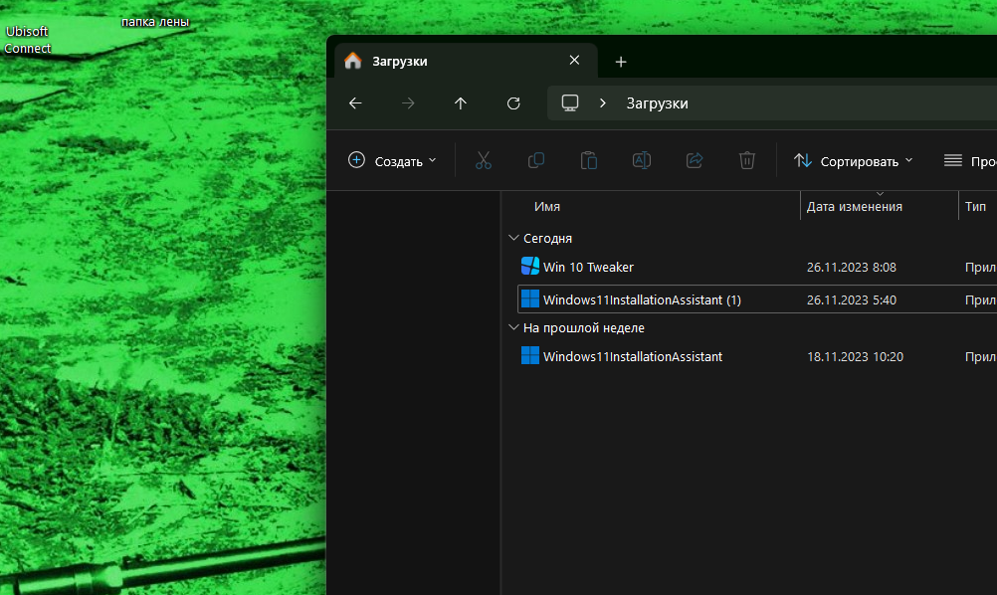Viewport: 997px width, 595px height.
Task: Select папка лены desktop folder
Action: [x=155, y=22]
